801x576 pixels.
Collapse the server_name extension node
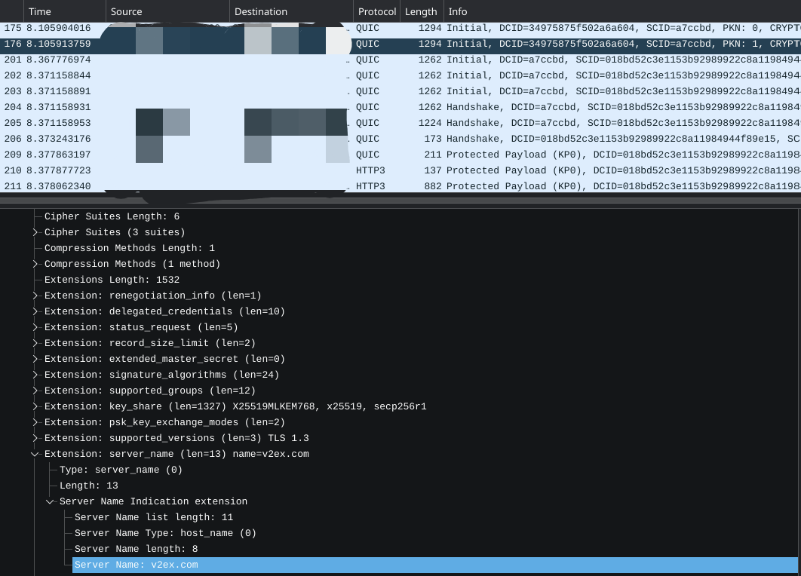tap(35, 454)
